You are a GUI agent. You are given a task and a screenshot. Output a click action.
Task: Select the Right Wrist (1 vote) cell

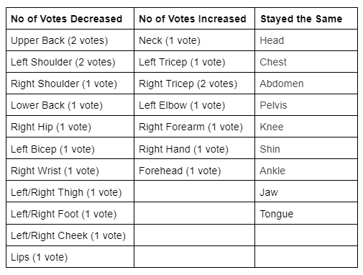point(70,170)
